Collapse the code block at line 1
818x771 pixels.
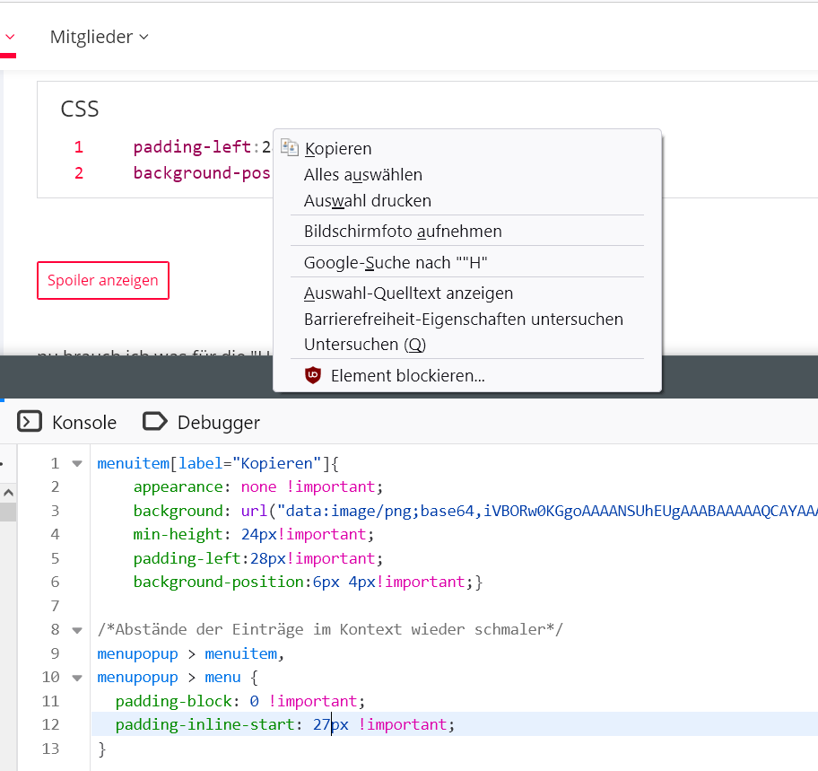pos(76,464)
